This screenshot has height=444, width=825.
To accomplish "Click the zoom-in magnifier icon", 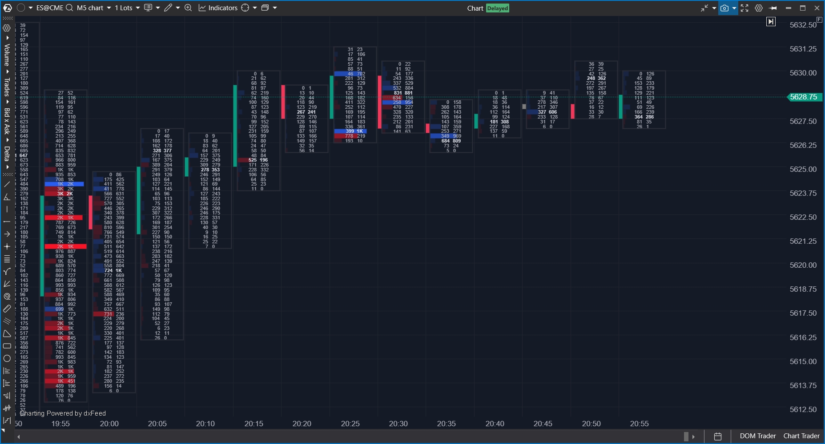I will pos(188,8).
